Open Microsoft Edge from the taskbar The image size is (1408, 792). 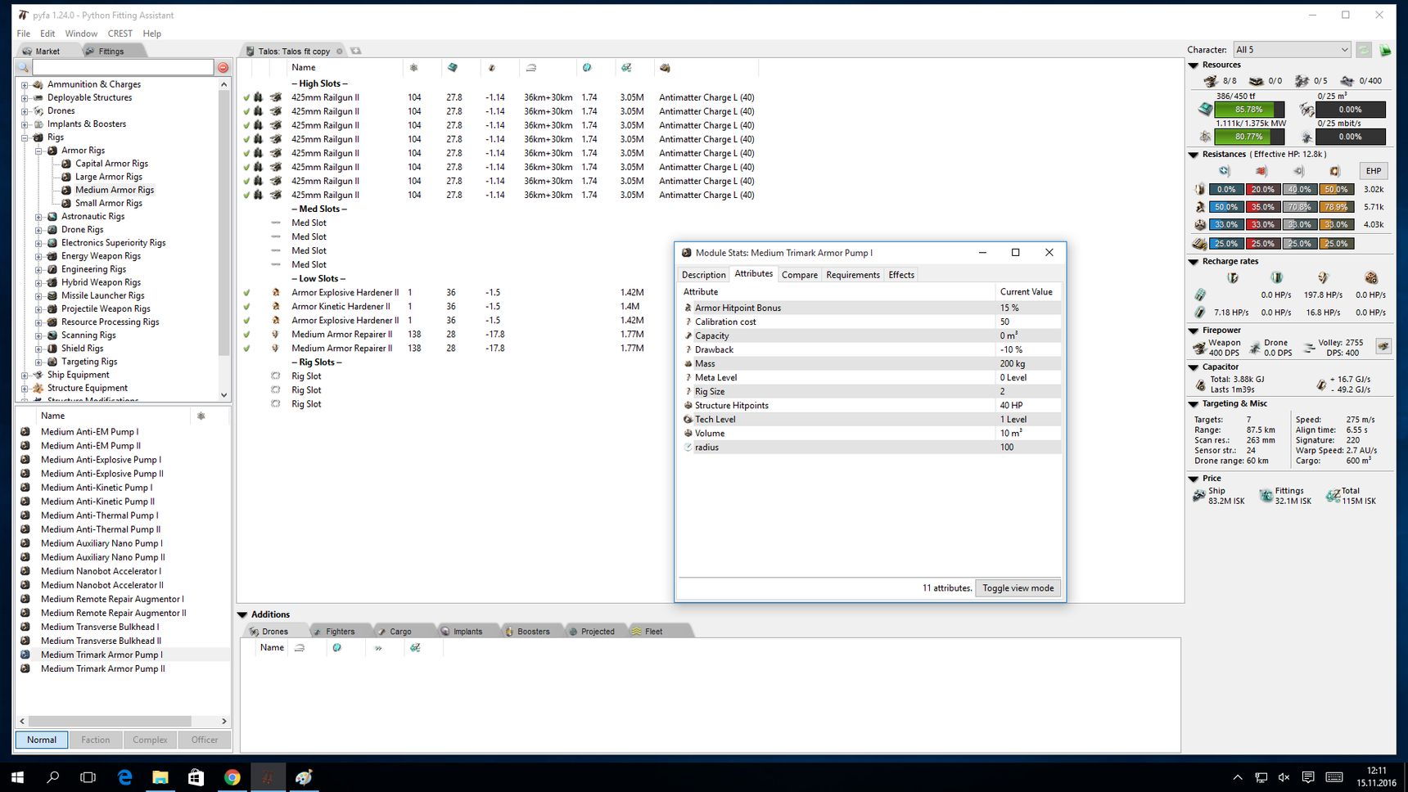124,777
